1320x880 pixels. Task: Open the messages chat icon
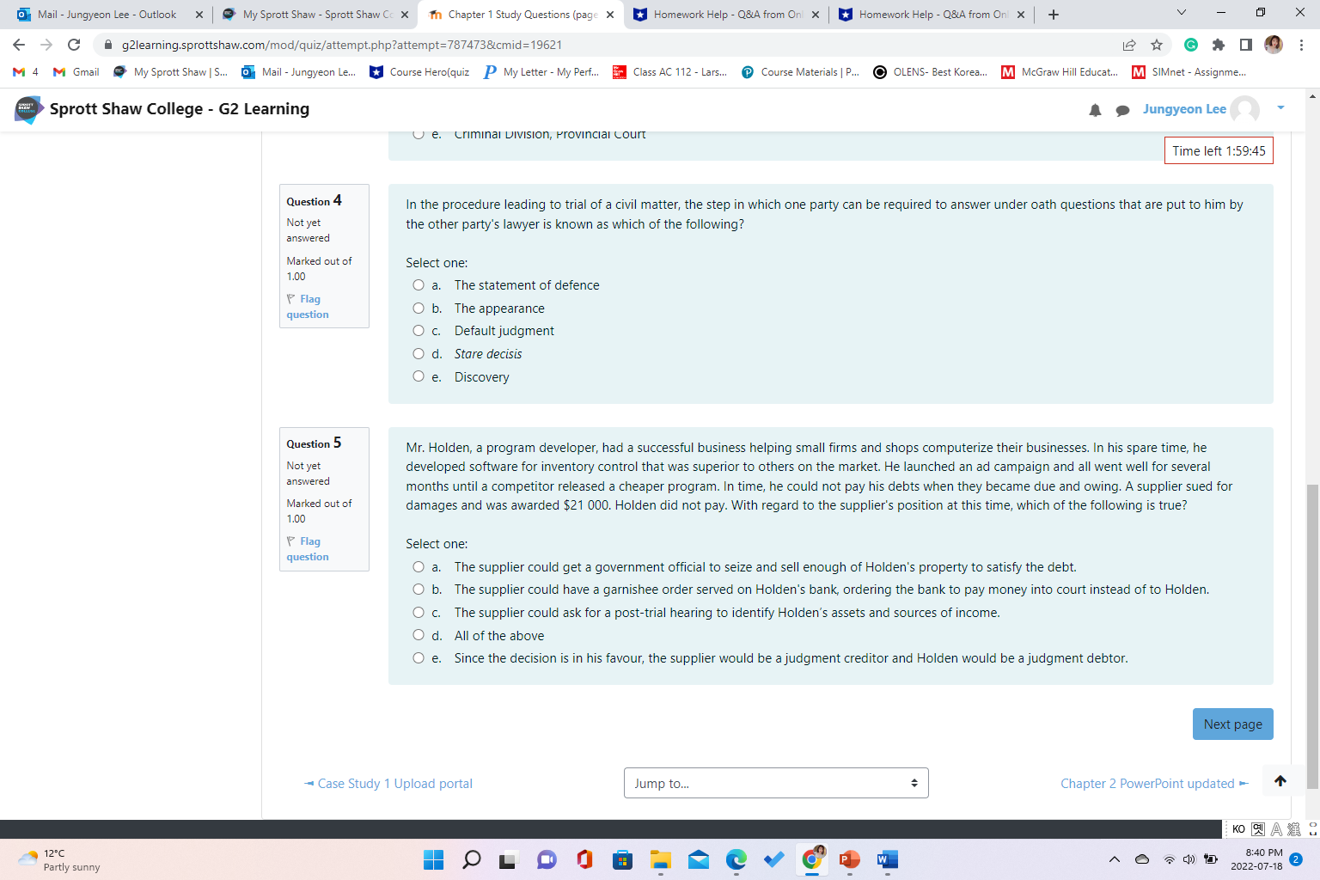point(1122,109)
